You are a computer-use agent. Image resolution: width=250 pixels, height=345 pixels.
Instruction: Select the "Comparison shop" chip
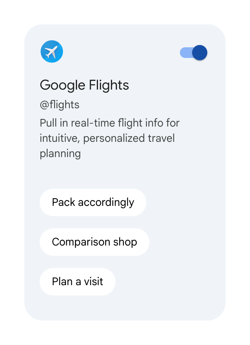click(x=95, y=242)
